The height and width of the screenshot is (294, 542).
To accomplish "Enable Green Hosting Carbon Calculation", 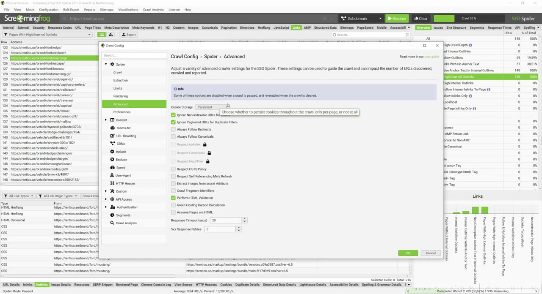I will (173, 205).
